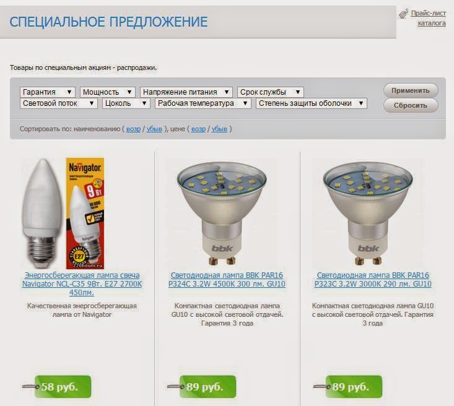Open the BBK P324C lamp image
This screenshot has height=406, width=454.
pos(222,214)
